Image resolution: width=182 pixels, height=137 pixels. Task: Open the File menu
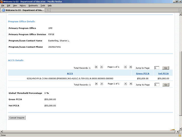[3, 6]
